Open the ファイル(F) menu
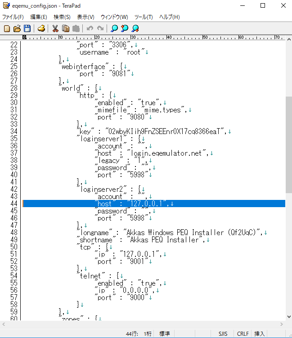The image size is (292, 338). [x=13, y=17]
